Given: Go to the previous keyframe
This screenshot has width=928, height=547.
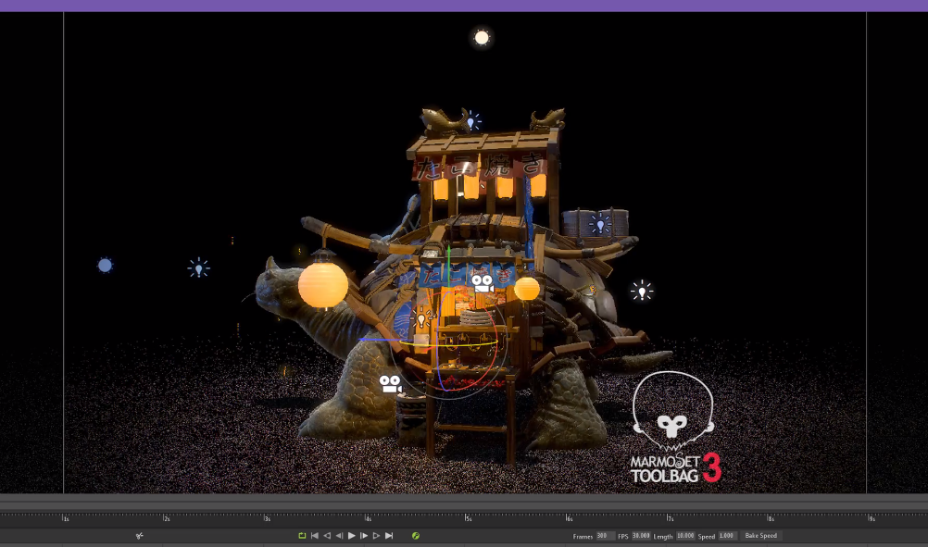Looking at the screenshot, I should [x=327, y=536].
